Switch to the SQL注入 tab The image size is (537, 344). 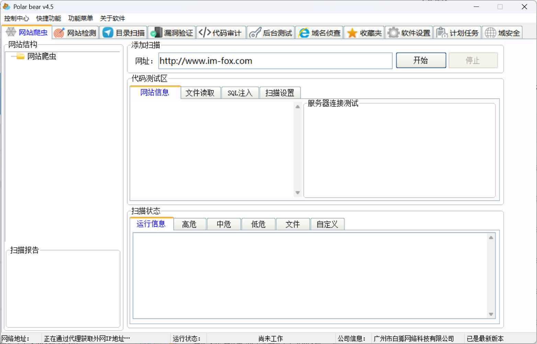pyautogui.click(x=240, y=93)
